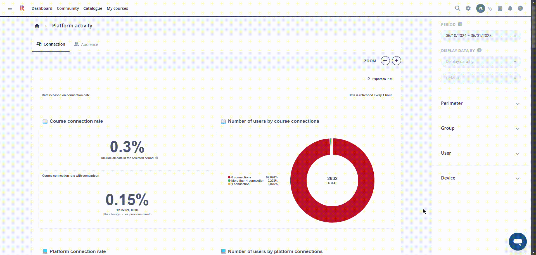Open the help question mark icon
Image resolution: width=536 pixels, height=255 pixels.
coord(520,8)
